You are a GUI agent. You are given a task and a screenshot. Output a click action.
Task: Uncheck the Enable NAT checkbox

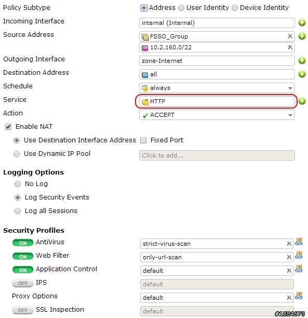click(x=8, y=127)
